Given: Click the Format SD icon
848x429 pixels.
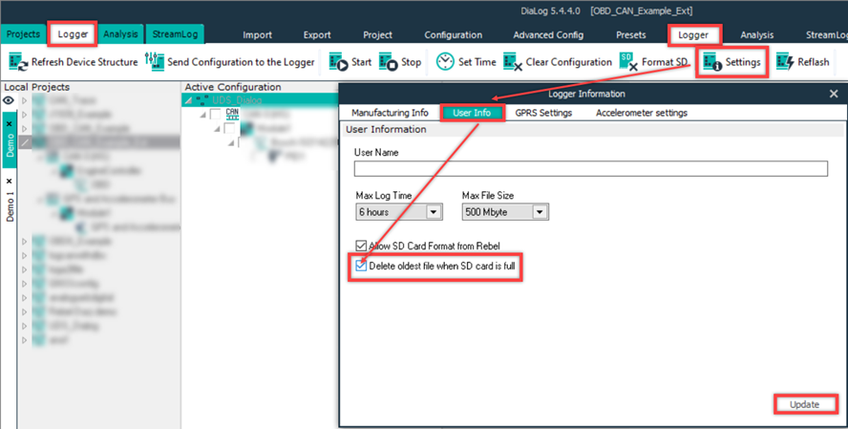Looking at the screenshot, I should click(627, 62).
